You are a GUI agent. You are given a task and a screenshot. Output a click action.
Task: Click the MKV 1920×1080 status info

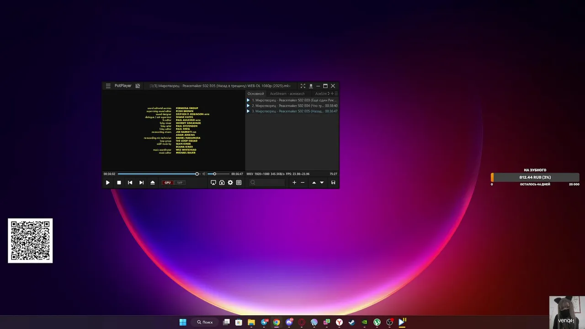278,174
